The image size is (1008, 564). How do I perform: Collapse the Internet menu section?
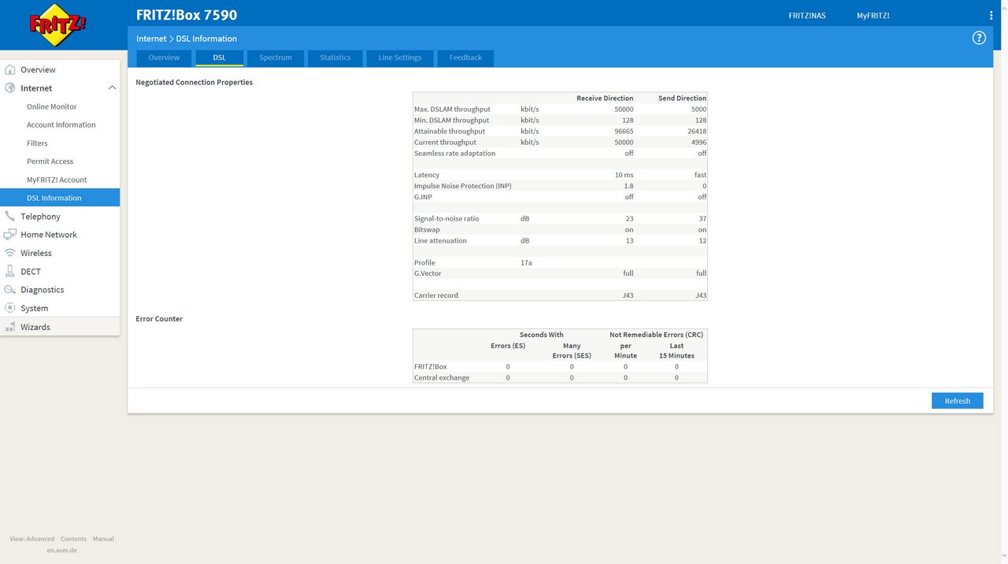click(x=112, y=88)
